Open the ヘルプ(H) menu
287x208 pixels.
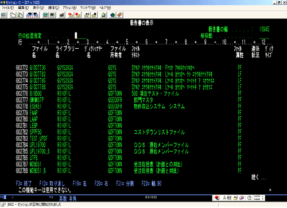pyautogui.click(x=105, y=8)
